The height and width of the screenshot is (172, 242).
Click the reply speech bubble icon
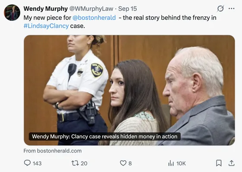[27, 163]
